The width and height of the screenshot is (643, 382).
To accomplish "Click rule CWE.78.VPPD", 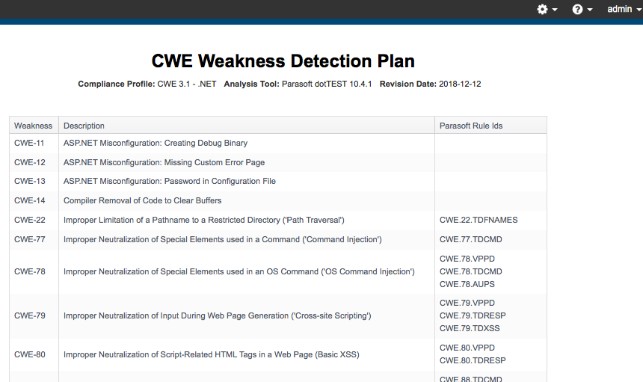I will [x=467, y=259].
